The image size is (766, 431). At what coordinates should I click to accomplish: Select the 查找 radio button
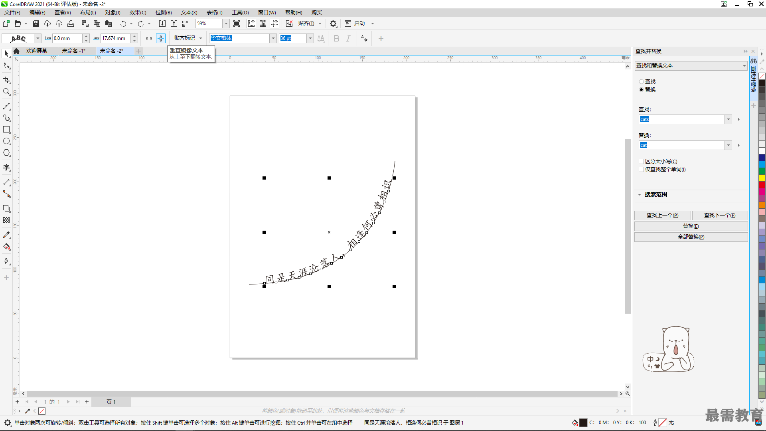[x=641, y=82]
